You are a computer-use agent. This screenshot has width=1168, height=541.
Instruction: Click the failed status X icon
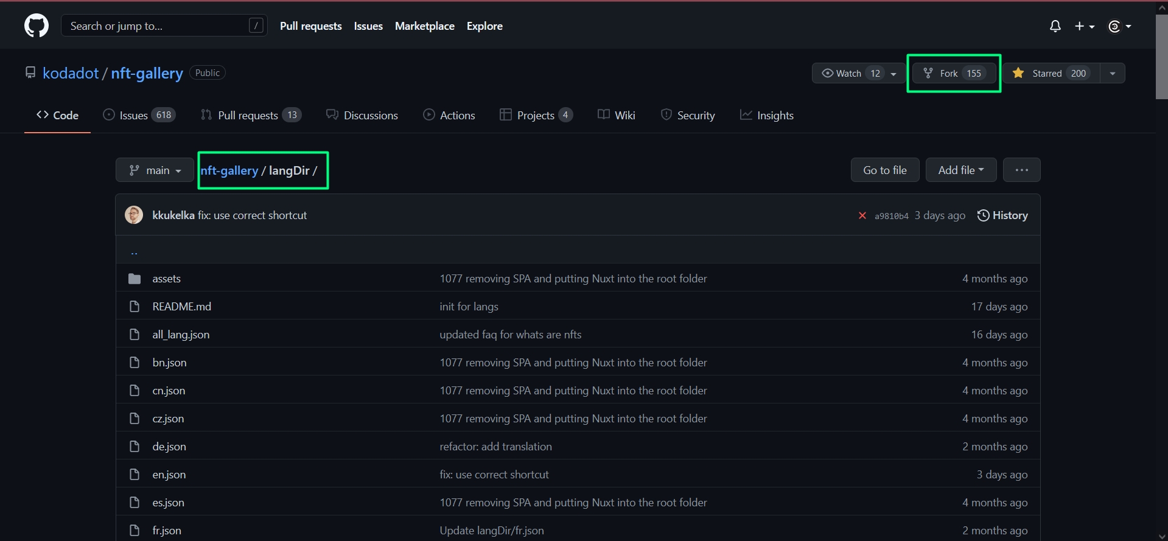tap(862, 215)
